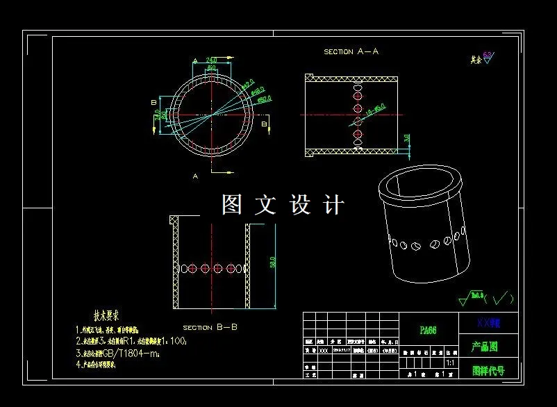Select the isometric 3D sleeve view
557x407 pixels.
[424, 224]
